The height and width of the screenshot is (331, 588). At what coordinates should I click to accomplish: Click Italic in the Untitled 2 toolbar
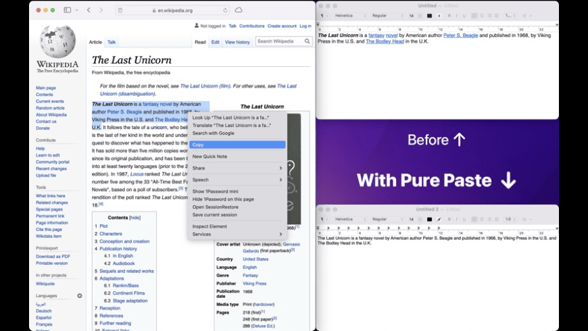[x=456, y=220]
